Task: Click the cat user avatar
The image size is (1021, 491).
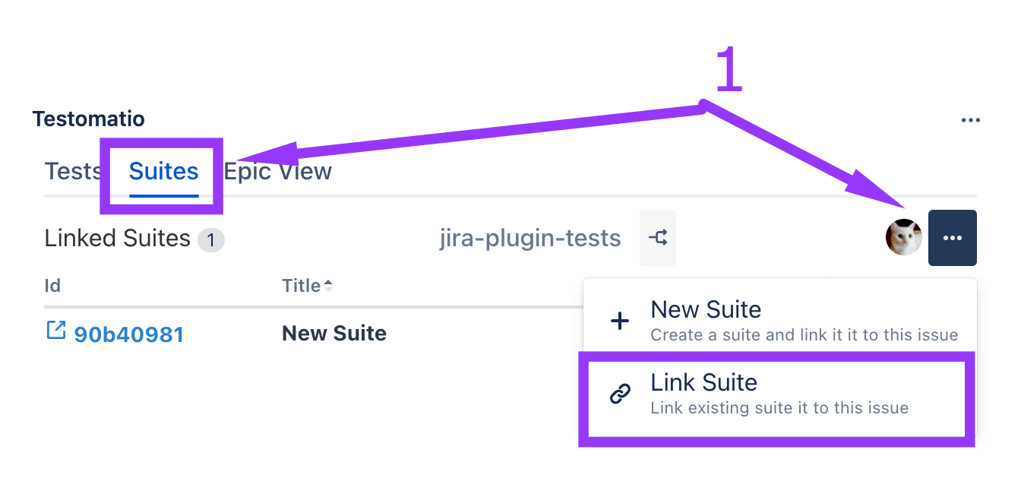Action: [x=904, y=238]
